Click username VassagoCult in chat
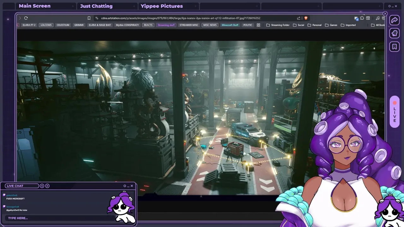Screen dimensions: 404x227 coord(13,207)
